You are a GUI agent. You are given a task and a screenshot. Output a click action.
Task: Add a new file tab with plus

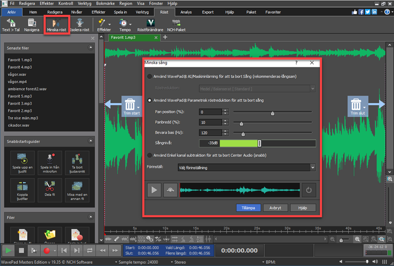[165, 37]
